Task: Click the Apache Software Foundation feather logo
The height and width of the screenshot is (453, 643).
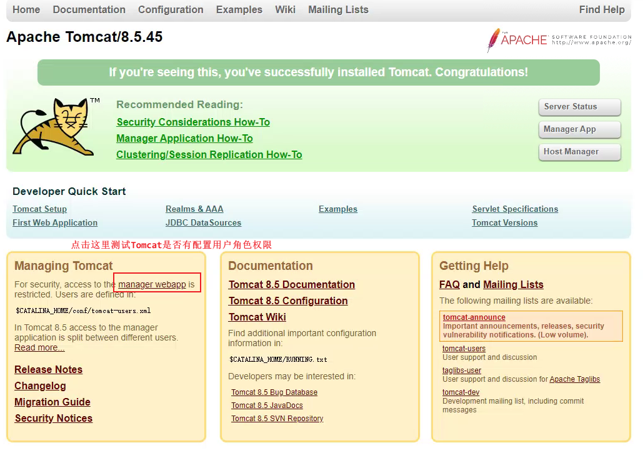Action: [559, 40]
